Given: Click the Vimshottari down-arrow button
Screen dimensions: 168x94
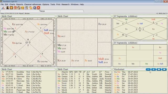Looking at the screenshot, I should [164, 69].
